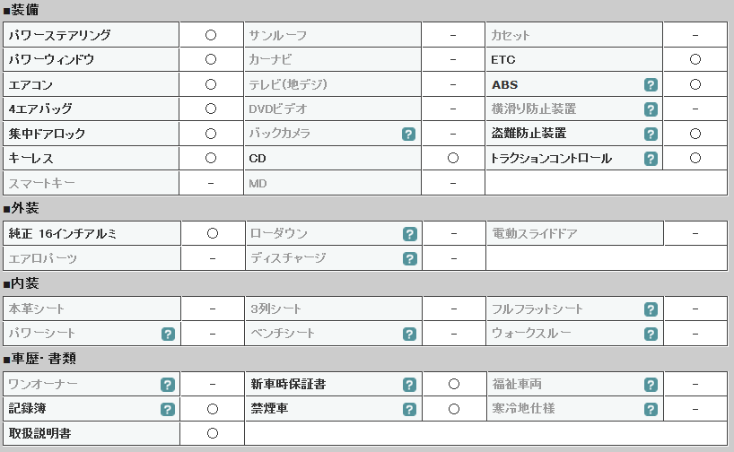734x452 pixels.
Task: Select the パワーステアリング label cell
Action: 91,35
